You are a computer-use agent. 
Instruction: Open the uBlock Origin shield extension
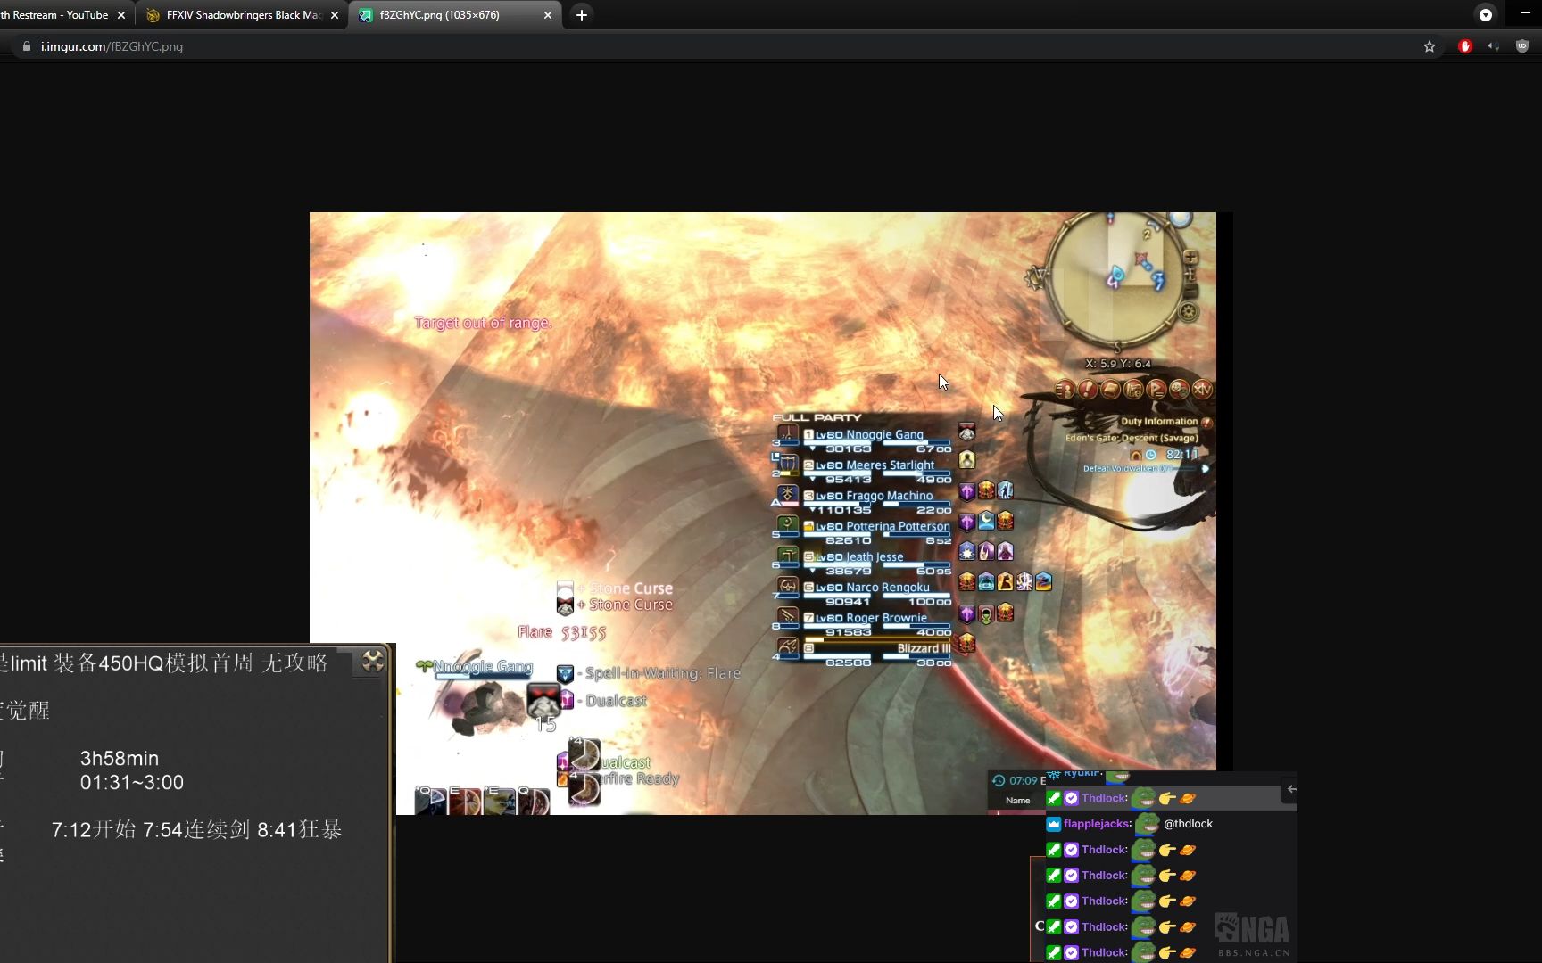click(x=1522, y=46)
